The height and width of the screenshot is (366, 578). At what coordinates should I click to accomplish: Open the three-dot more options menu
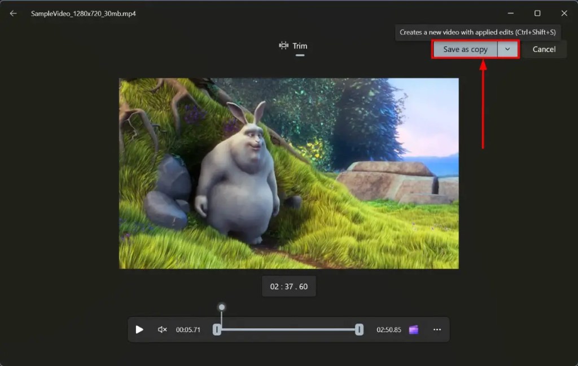[437, 329]
